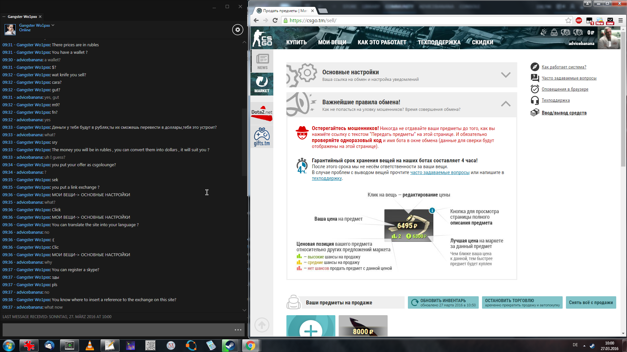Click the Steam chat message input field
627x352 pixels.
coord(118,330)
